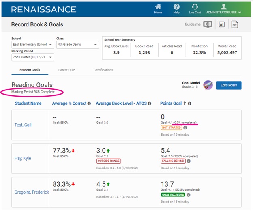253x211 pixels.
Task: Sort by Average % Correct column
Action: tap(69, 103)
